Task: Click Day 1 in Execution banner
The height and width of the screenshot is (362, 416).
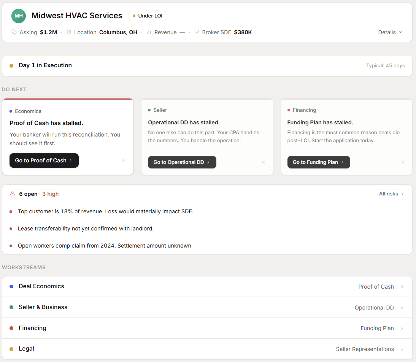Action: click(x=207, y=65)
